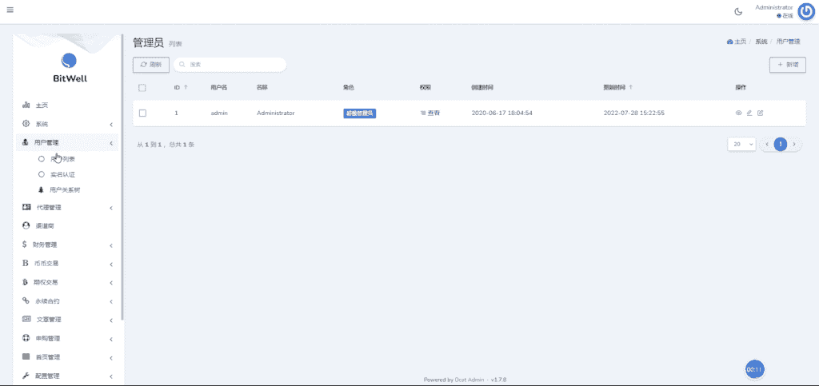Click the 用户管理 breadcrumb text
The height and width of the screenshot is (386, 819).
(789, 42)
